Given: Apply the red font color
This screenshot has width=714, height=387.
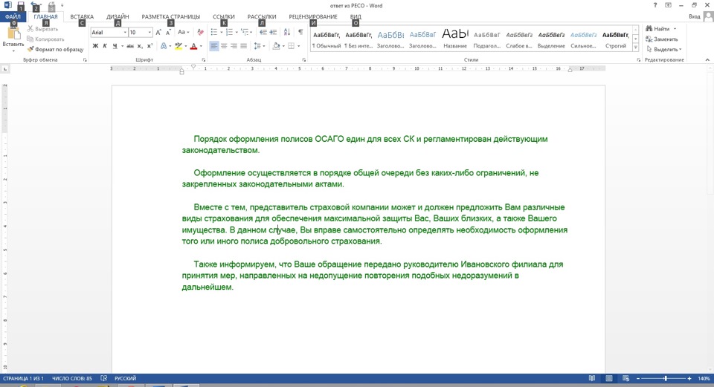Looking at the screenshot, I should pyautogui.click(x=193, y=46).
